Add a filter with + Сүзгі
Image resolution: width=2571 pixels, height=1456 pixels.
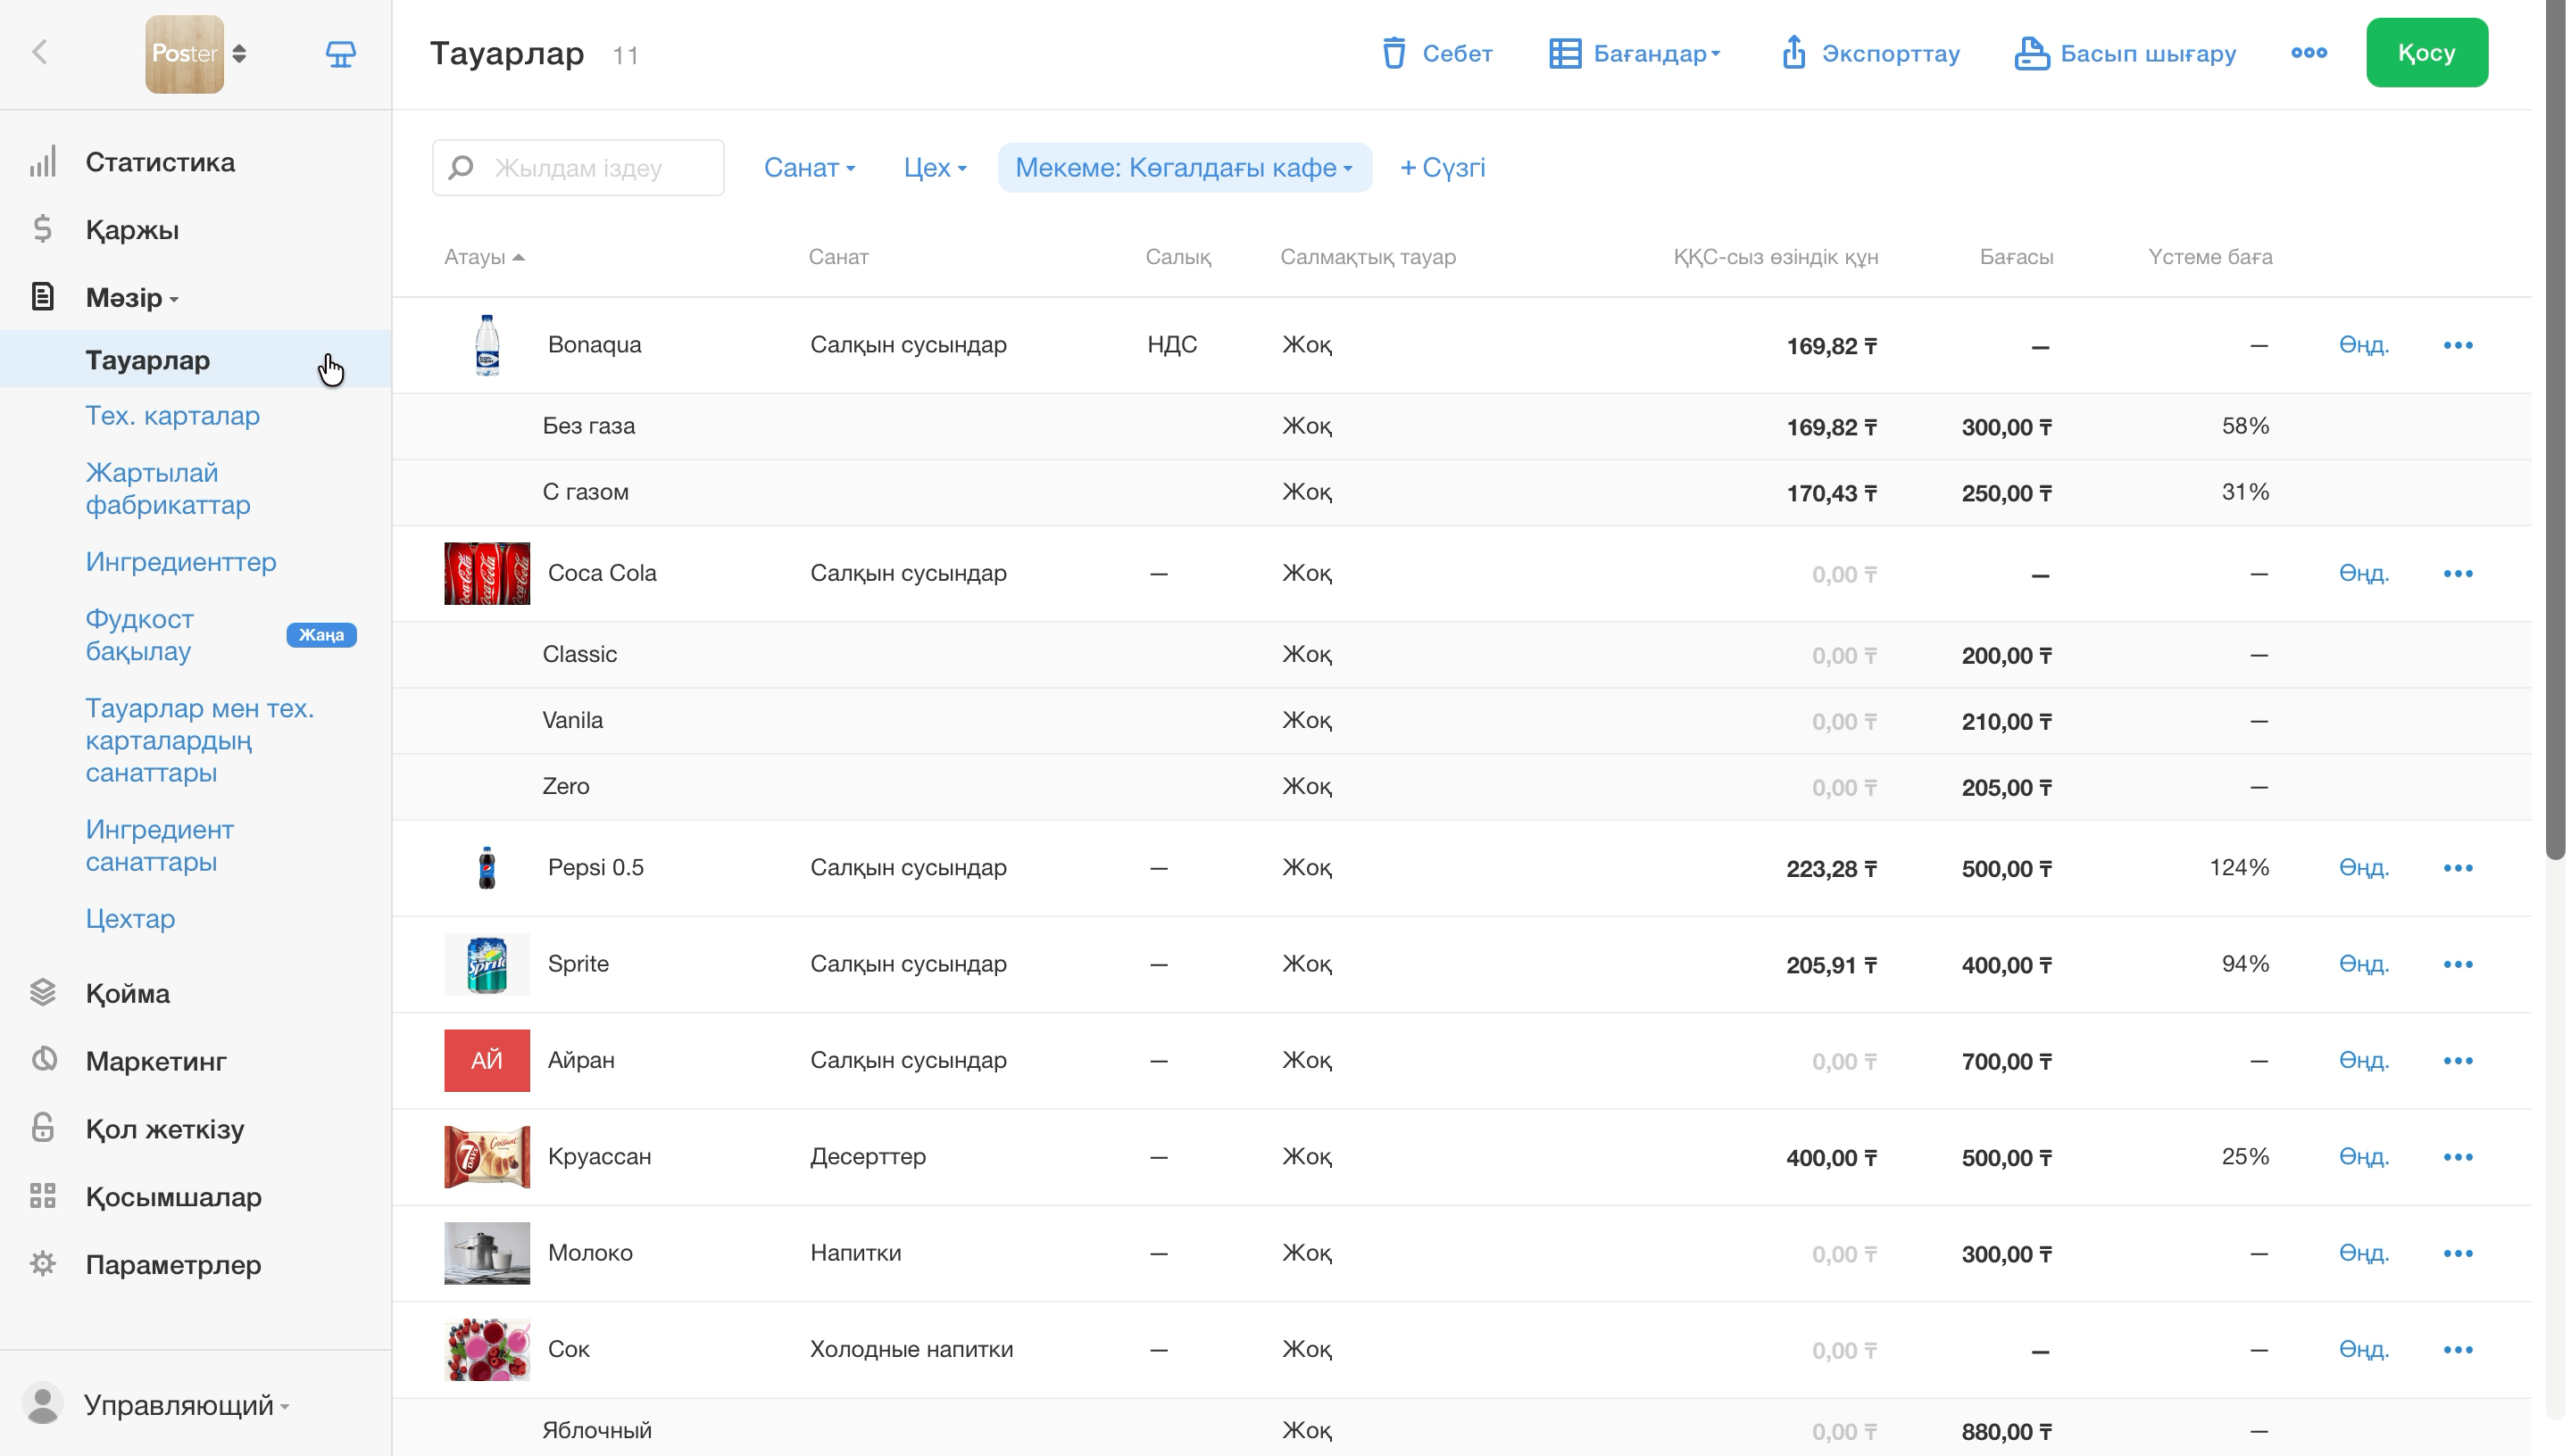(x=1443, y=167)
